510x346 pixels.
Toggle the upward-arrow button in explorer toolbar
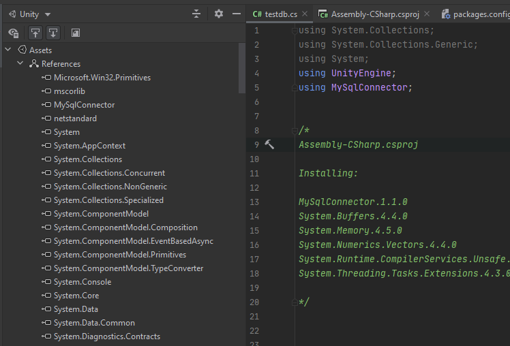[35, 33]
